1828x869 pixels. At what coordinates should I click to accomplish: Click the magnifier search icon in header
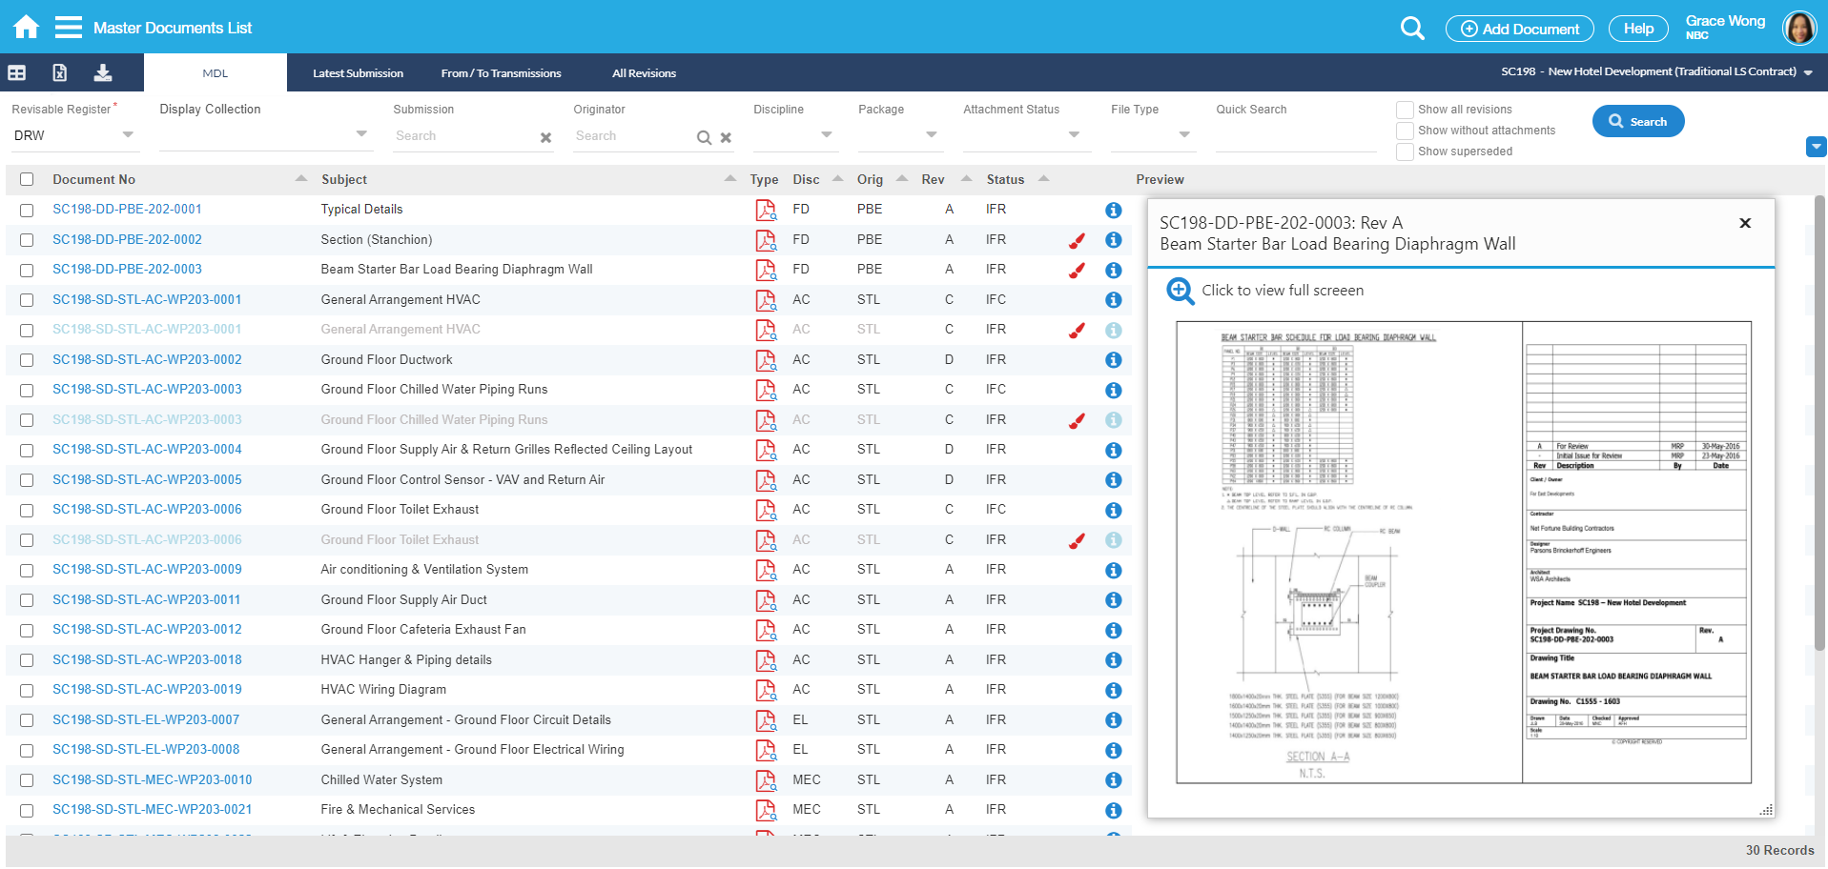(1412, 29)
